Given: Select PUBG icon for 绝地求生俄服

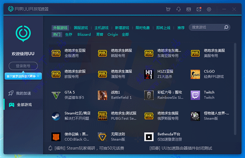Looking at the screenshot, I should (x=149, y=116).
